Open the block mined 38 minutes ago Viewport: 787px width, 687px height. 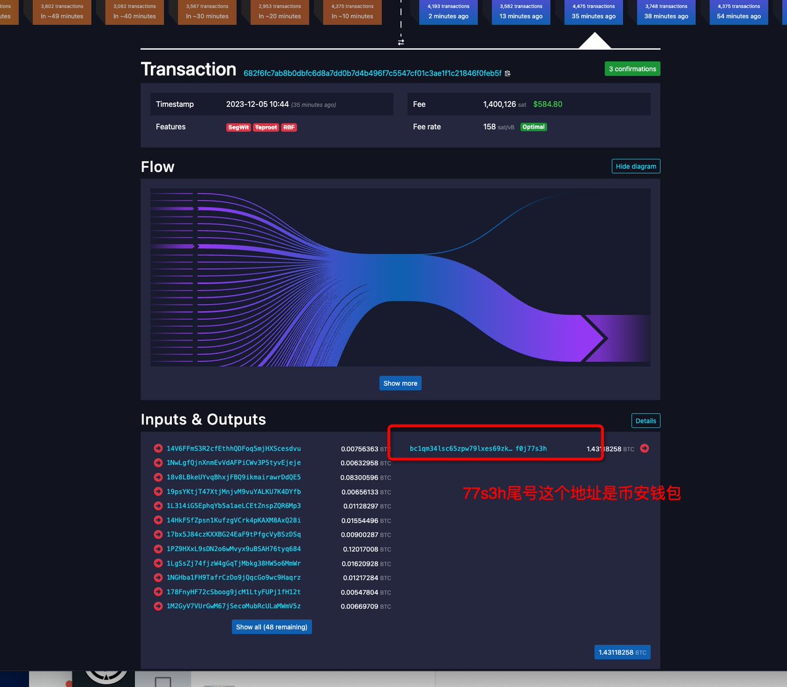point(666,12)
